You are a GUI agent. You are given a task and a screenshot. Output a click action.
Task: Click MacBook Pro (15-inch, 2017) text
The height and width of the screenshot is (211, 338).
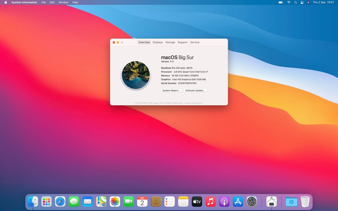176,68
